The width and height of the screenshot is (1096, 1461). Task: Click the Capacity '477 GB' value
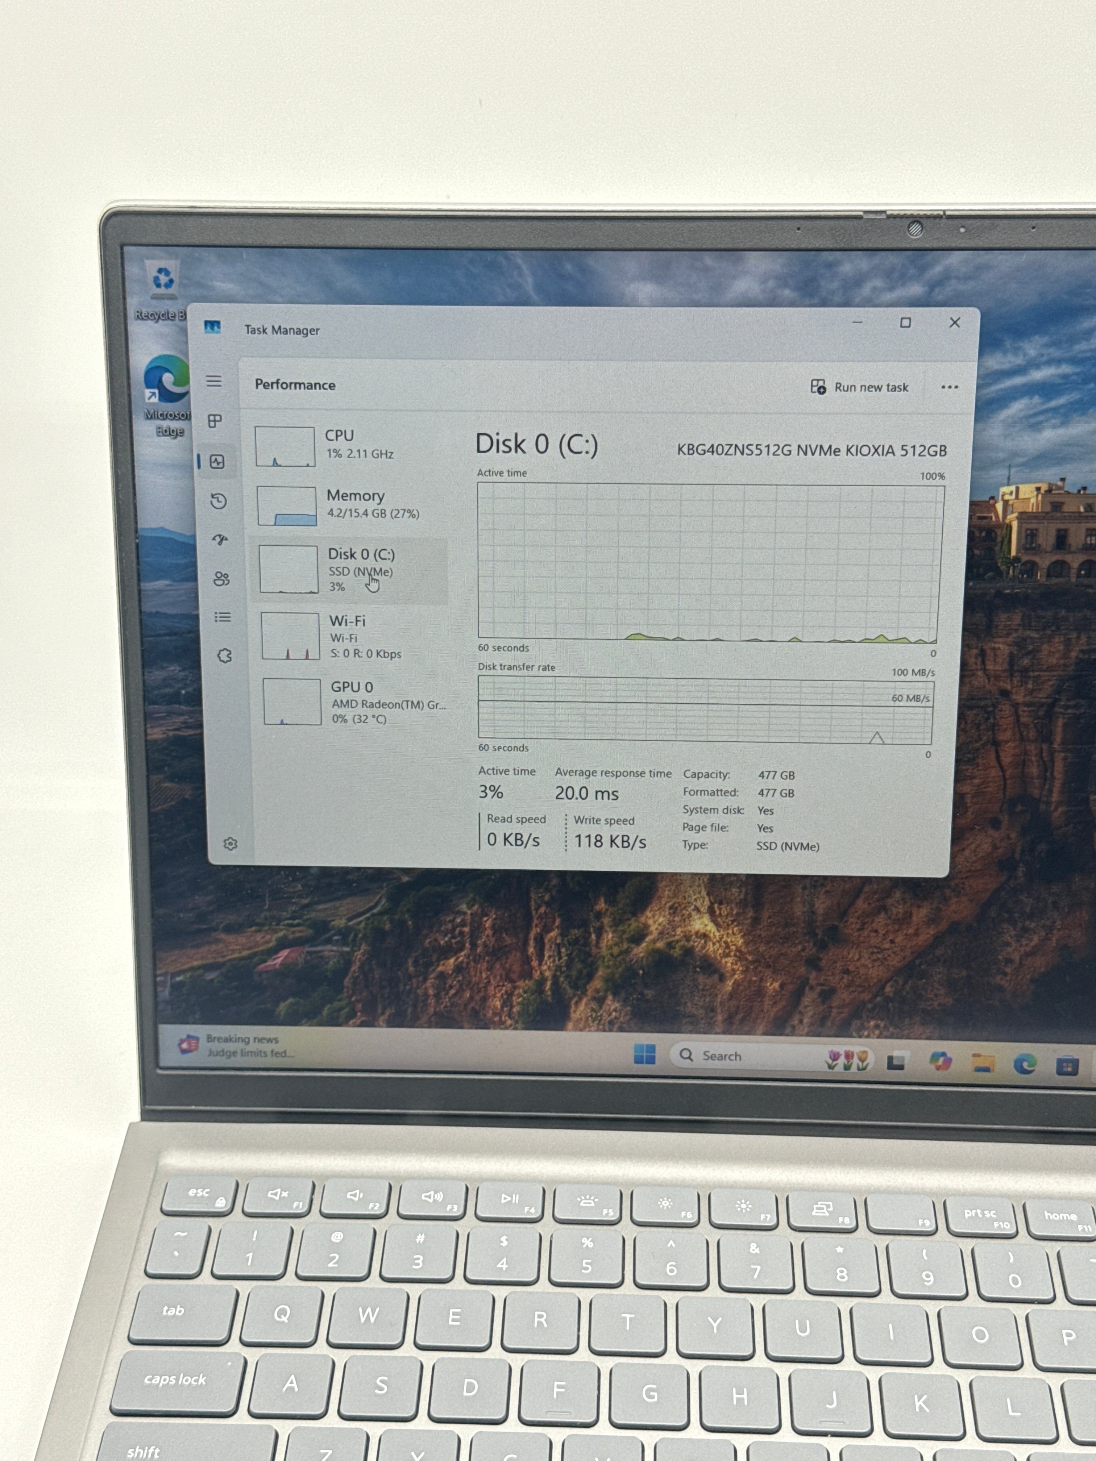[x=776, y=775]
